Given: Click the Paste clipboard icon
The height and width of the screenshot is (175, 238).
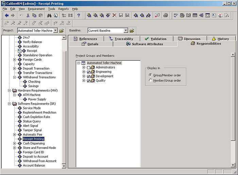Looking at the screenshot, I should (x=40, y=15).
